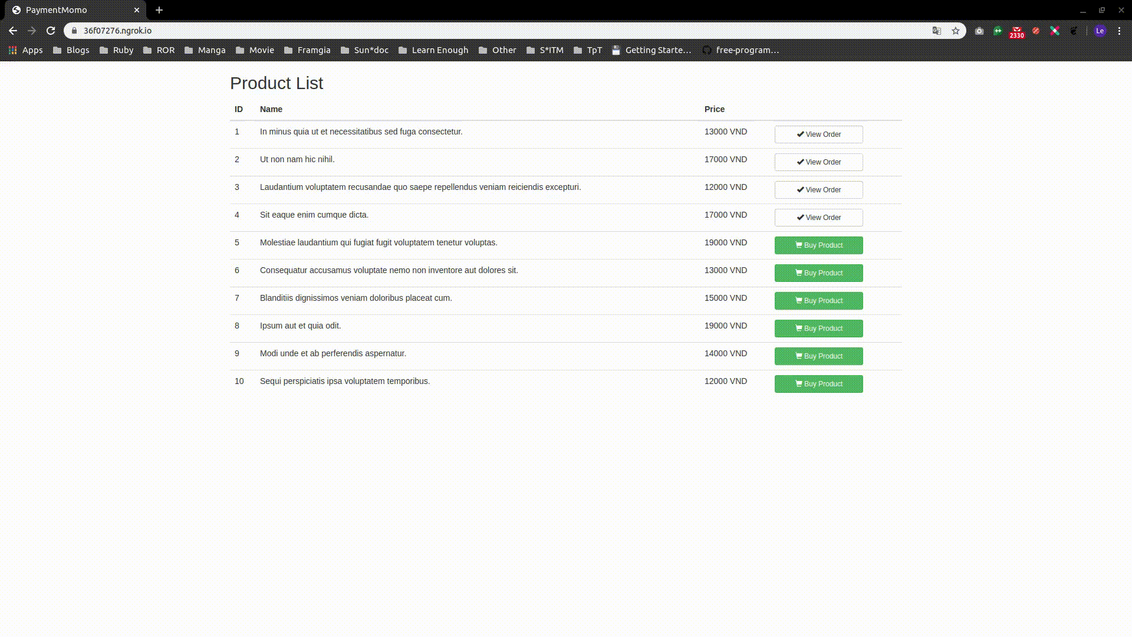Buy Product for Sequi perspiciatis item
Screen dimensions: 1132x637
coord(818,384)
